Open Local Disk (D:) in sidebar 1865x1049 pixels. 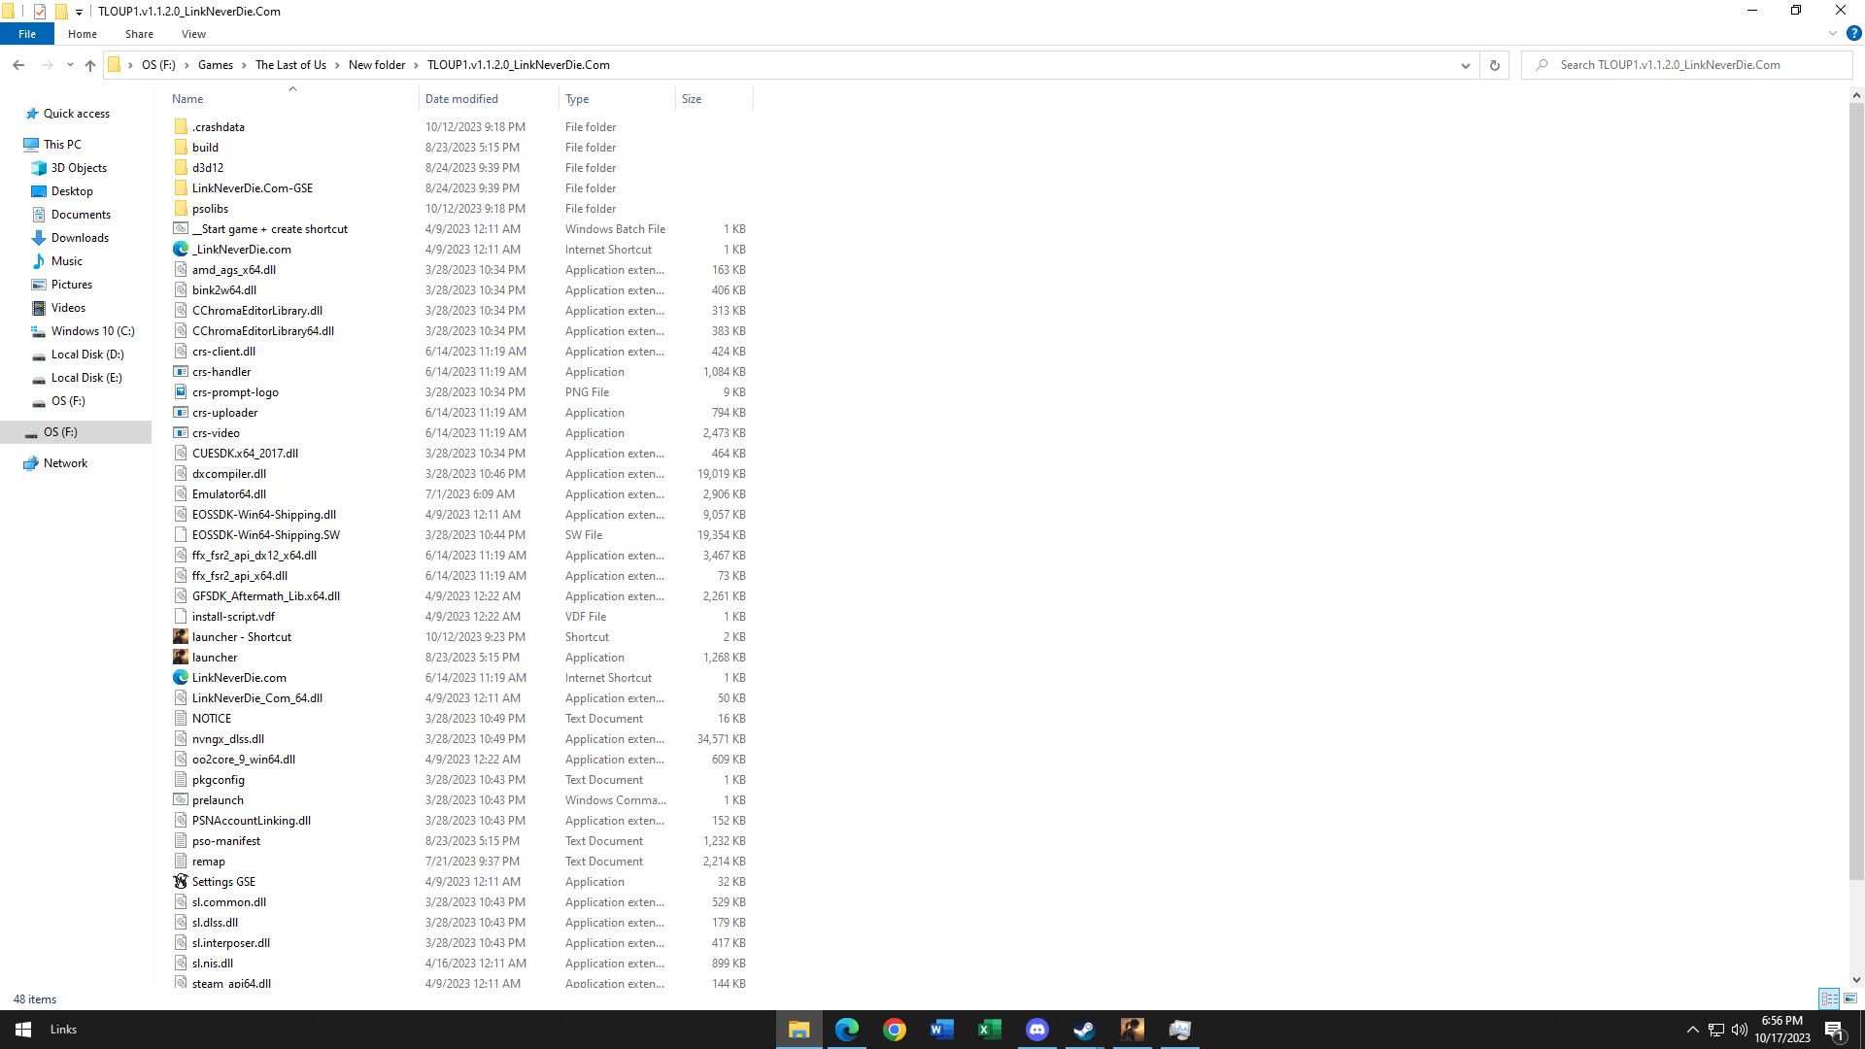pos(87,355)
